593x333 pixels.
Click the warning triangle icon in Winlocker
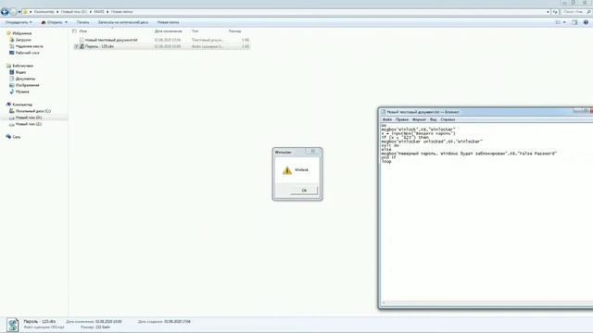287,170
